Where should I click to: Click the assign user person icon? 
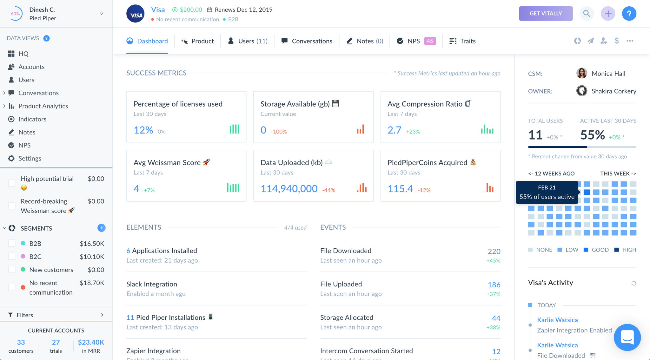[x=603, y=41]
